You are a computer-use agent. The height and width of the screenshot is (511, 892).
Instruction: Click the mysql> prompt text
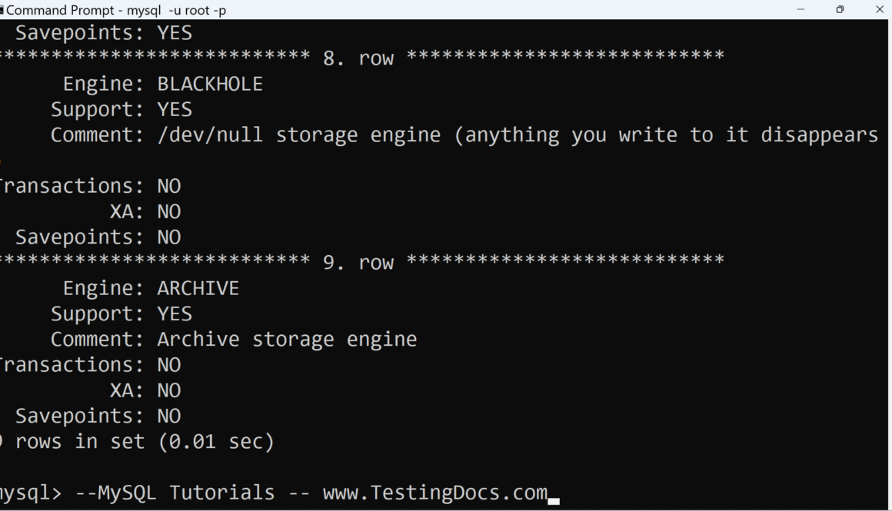tap(29, 493)
